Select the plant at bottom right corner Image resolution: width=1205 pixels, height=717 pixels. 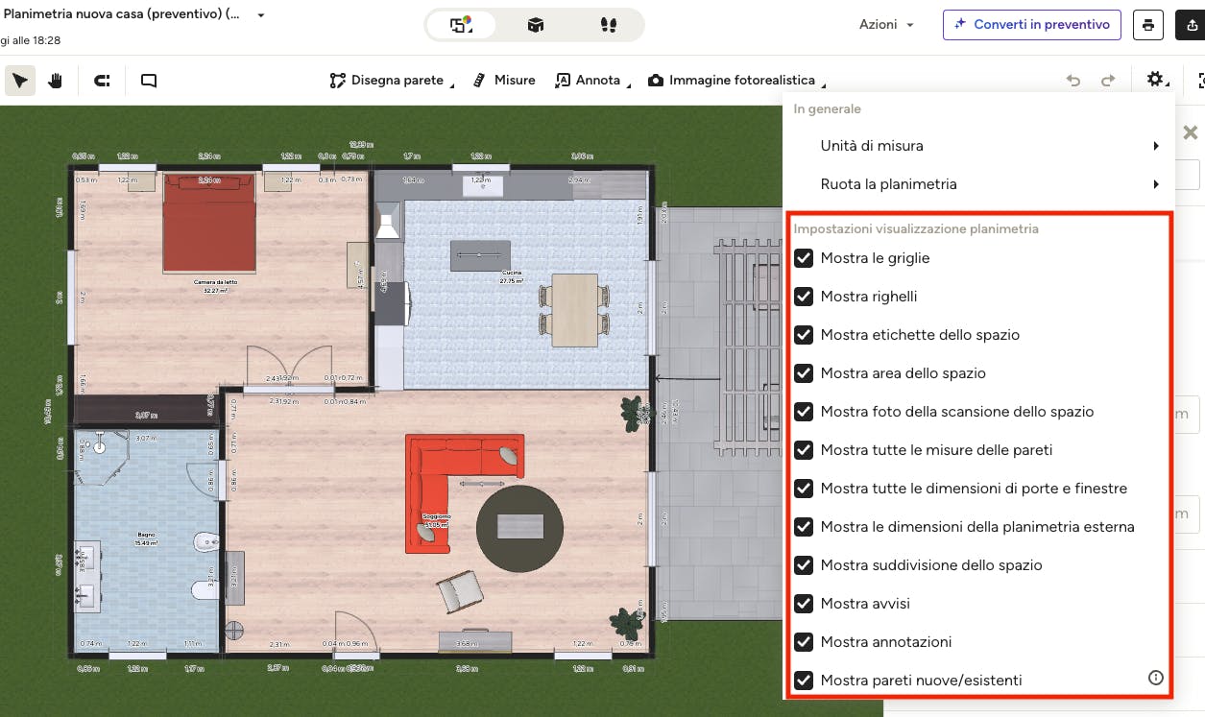tap(627, 622)
